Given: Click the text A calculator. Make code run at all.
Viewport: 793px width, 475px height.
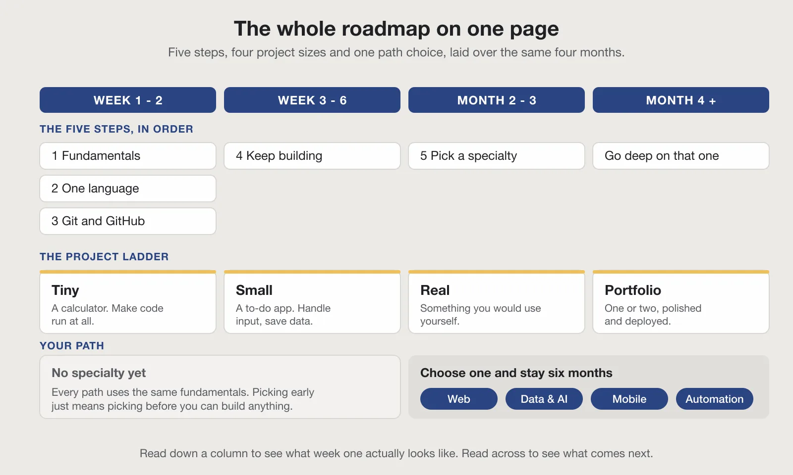Looking at the screenshot, I should coord(108,315).
